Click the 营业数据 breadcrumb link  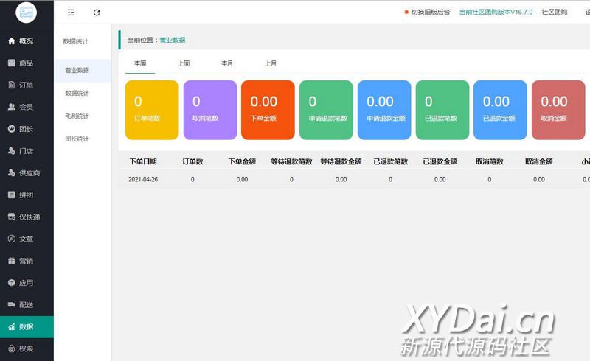click(173, 40)
